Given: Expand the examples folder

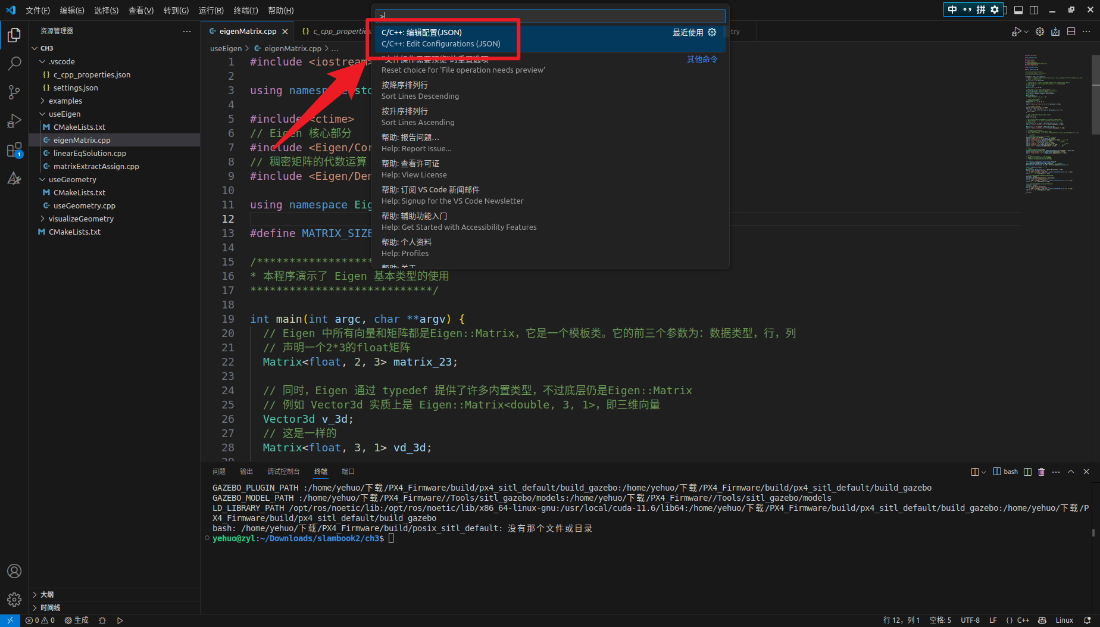Looking at the screenshot, I should tap(42, 101).
